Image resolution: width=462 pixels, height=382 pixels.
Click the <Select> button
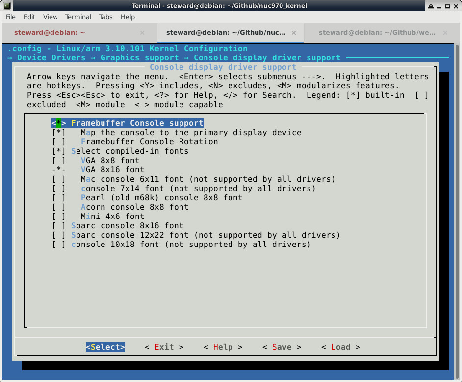click(x=105, y=347)
